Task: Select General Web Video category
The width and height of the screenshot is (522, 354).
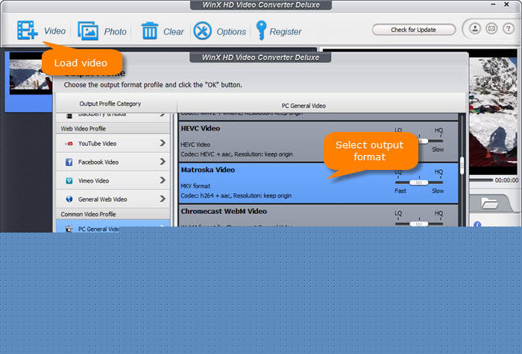Action: tap(113, 199)
